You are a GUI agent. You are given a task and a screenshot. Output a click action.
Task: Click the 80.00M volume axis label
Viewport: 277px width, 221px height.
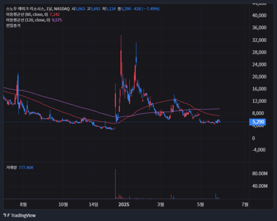click(260, 174)
